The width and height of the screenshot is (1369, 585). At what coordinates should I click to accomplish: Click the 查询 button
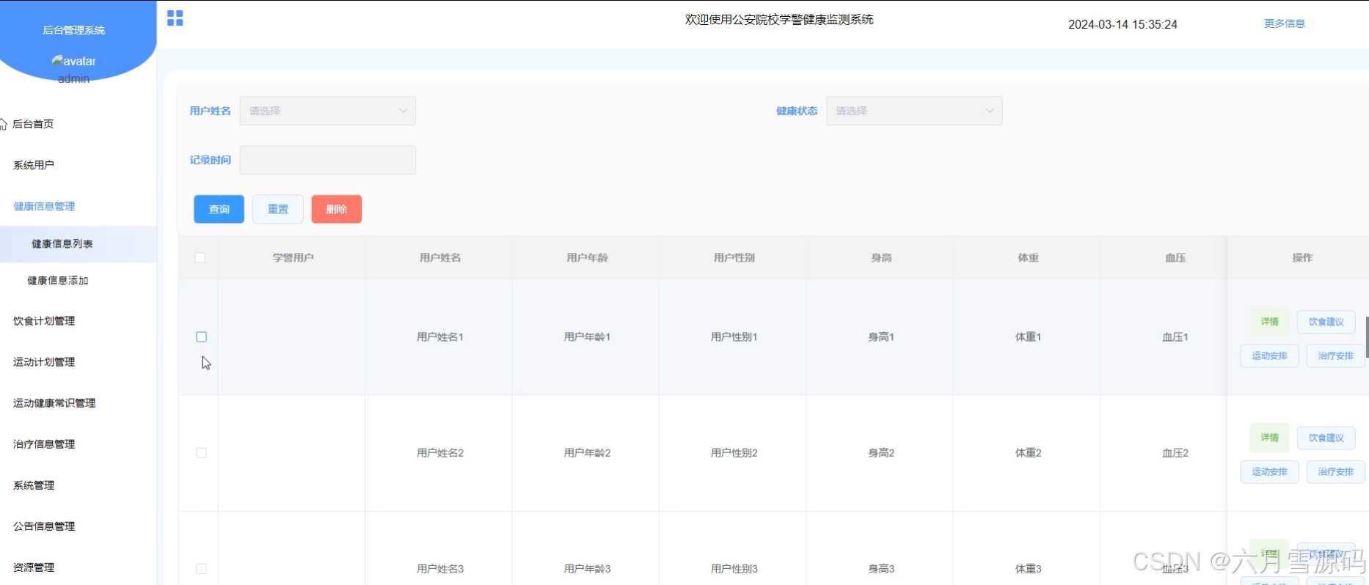[x=219, y=209]
